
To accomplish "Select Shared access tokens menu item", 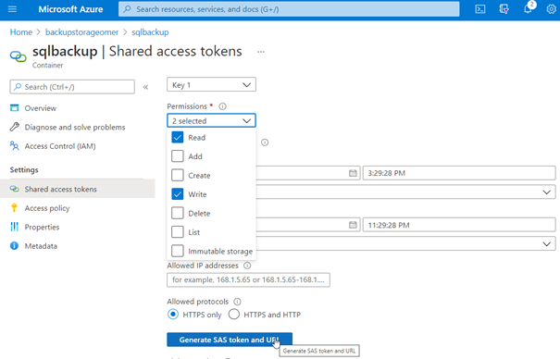I will pos(78,189).
